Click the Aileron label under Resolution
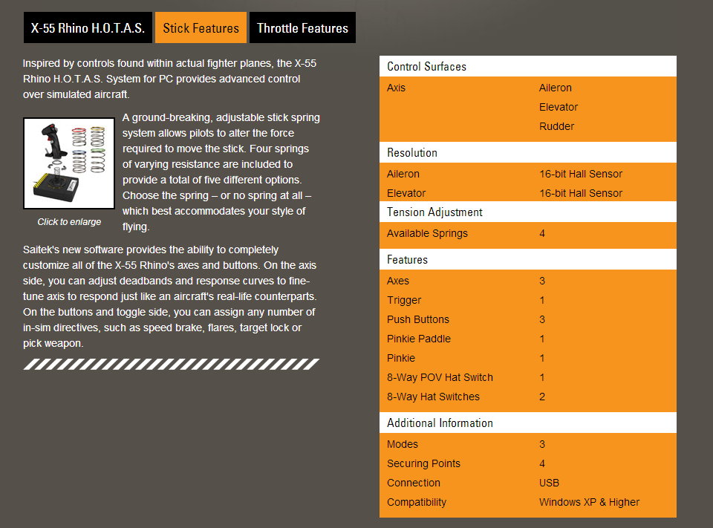The image size is (713, 528). click(403, 174)
